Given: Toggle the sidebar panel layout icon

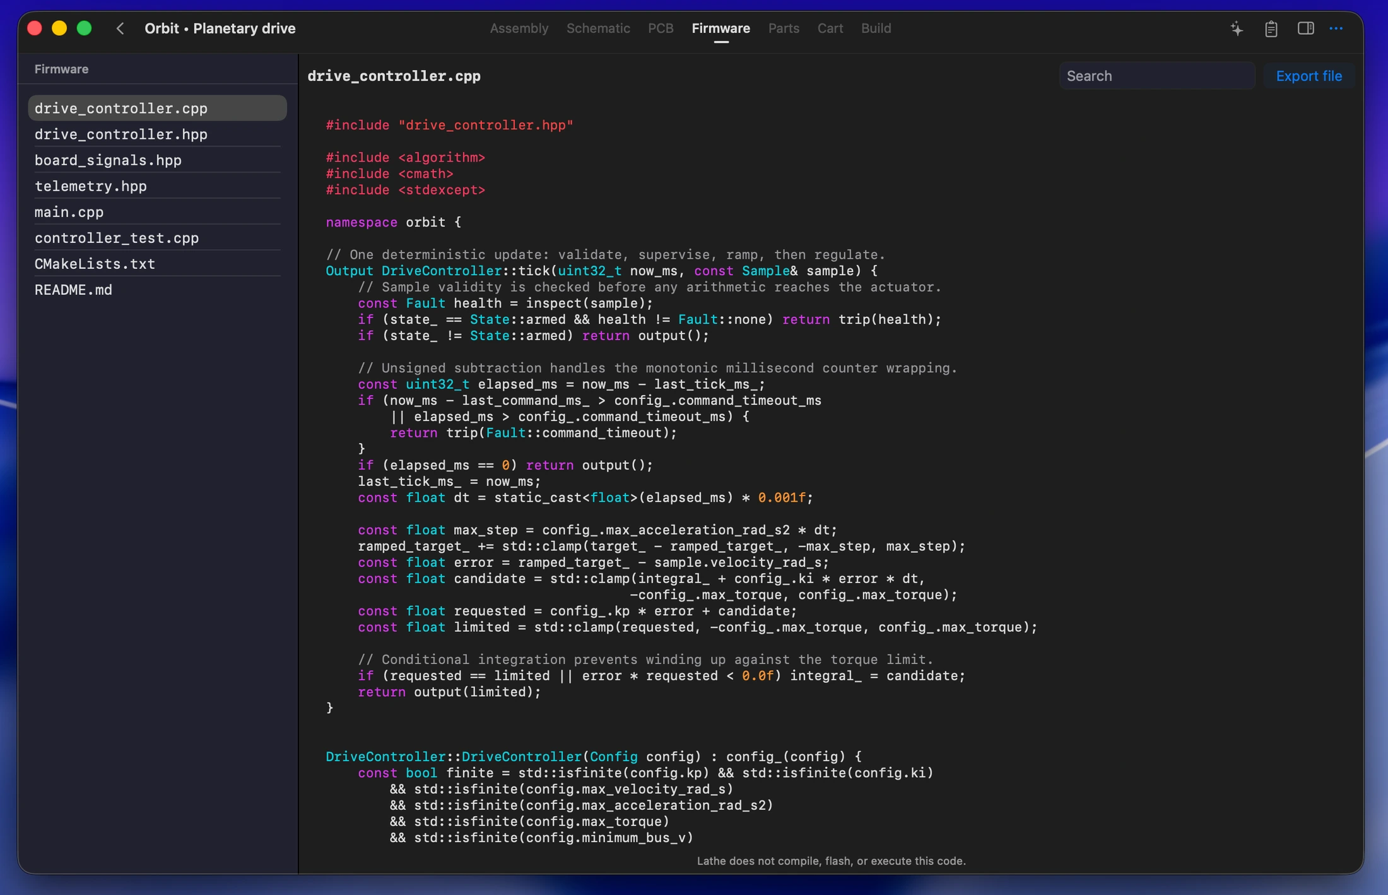Looking at the screenshot, I should pos(1305,28).
